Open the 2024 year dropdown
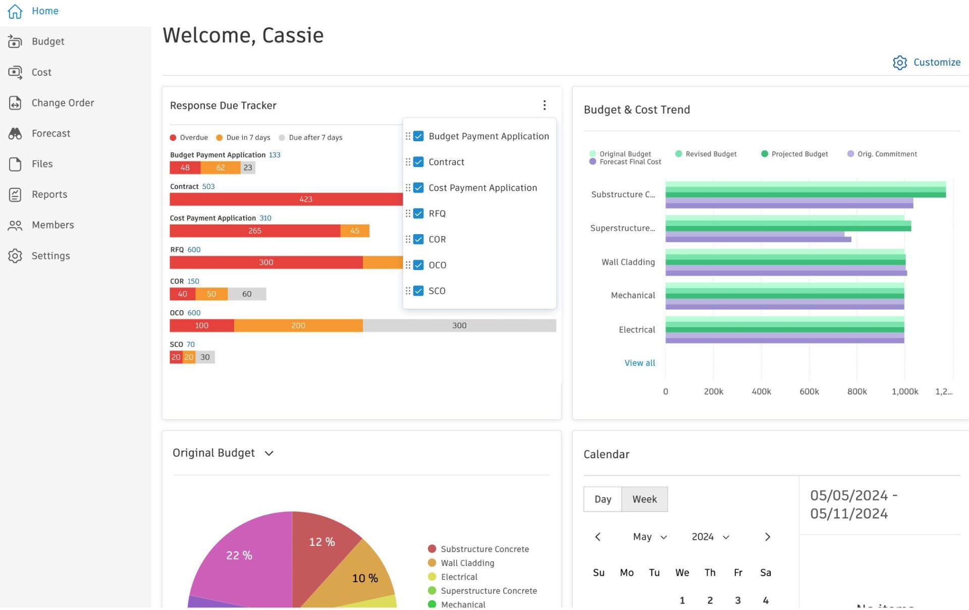The image size is (969, 610). 710,537
